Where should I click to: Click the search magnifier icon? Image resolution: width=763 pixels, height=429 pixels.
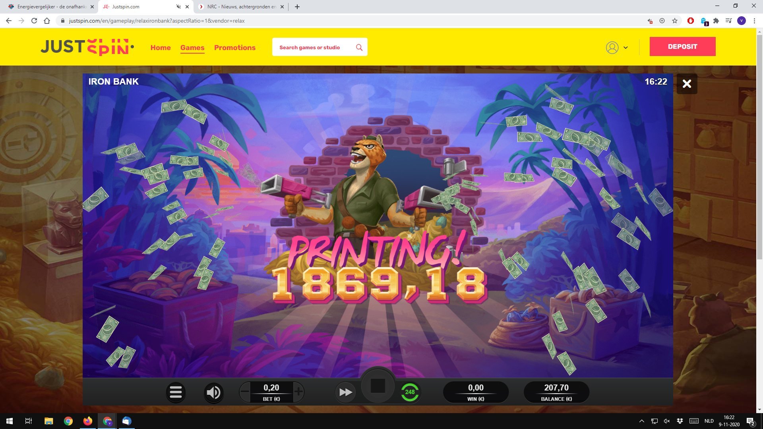359,47
